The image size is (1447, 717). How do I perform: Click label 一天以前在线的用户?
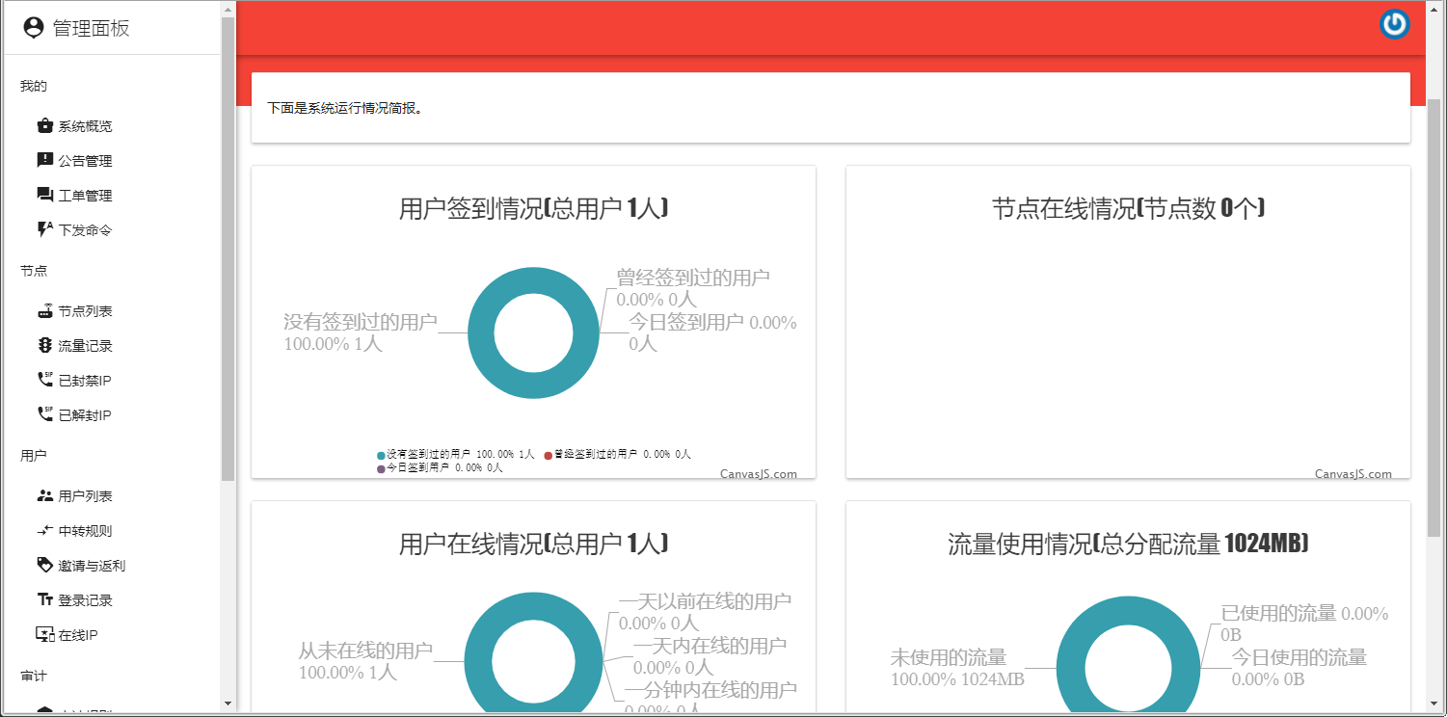[x=706, y=612]
